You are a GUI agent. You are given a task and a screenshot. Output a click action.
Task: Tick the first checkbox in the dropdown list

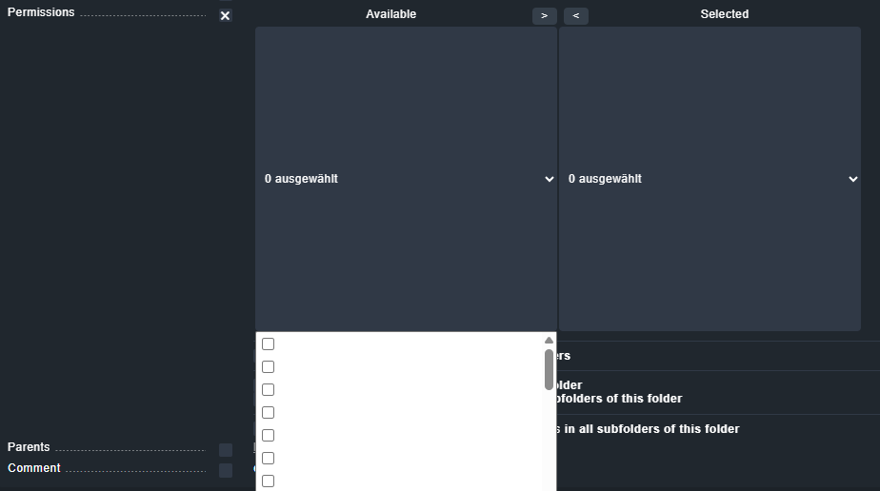coord(268,344)
